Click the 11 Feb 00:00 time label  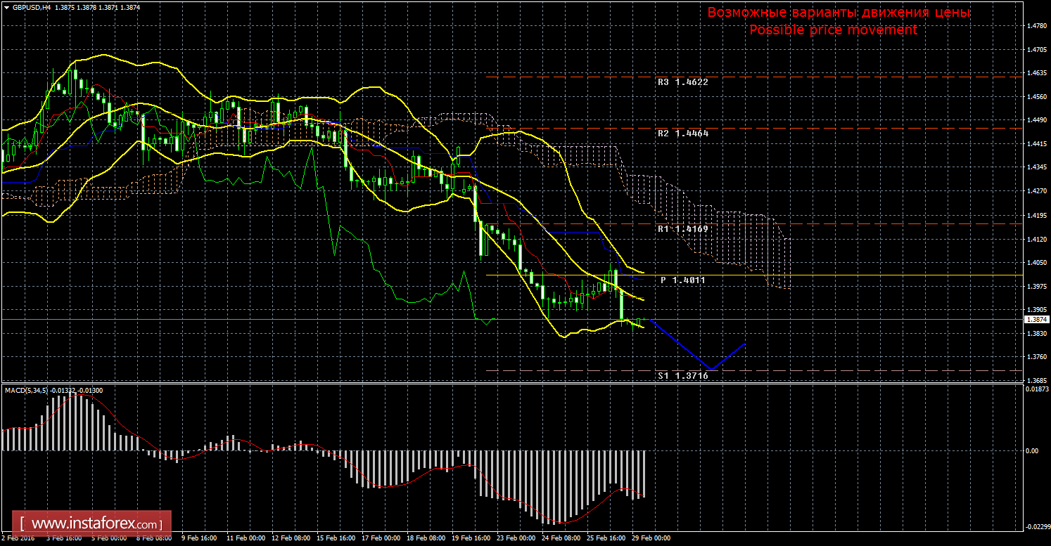pos(246,538)
